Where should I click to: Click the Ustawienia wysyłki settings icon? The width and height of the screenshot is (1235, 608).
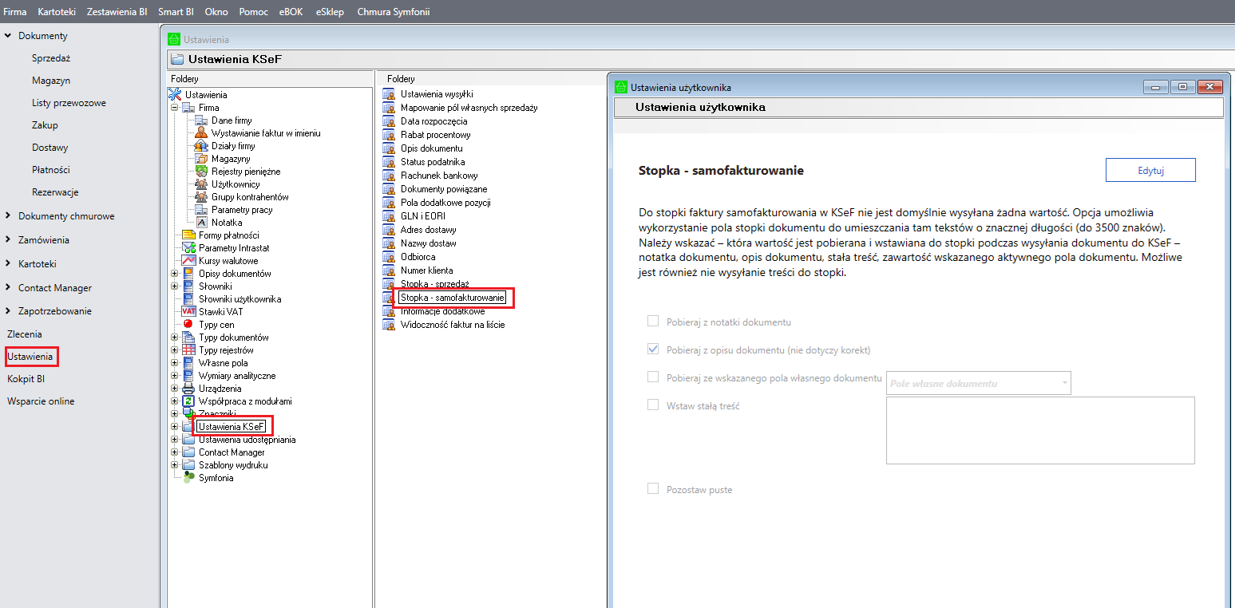pyautogui.click(x=389, y=94)
